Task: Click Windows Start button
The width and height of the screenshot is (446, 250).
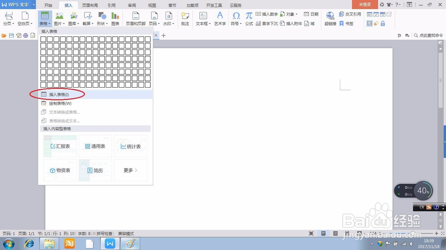Action: click(x=8, y=243)
